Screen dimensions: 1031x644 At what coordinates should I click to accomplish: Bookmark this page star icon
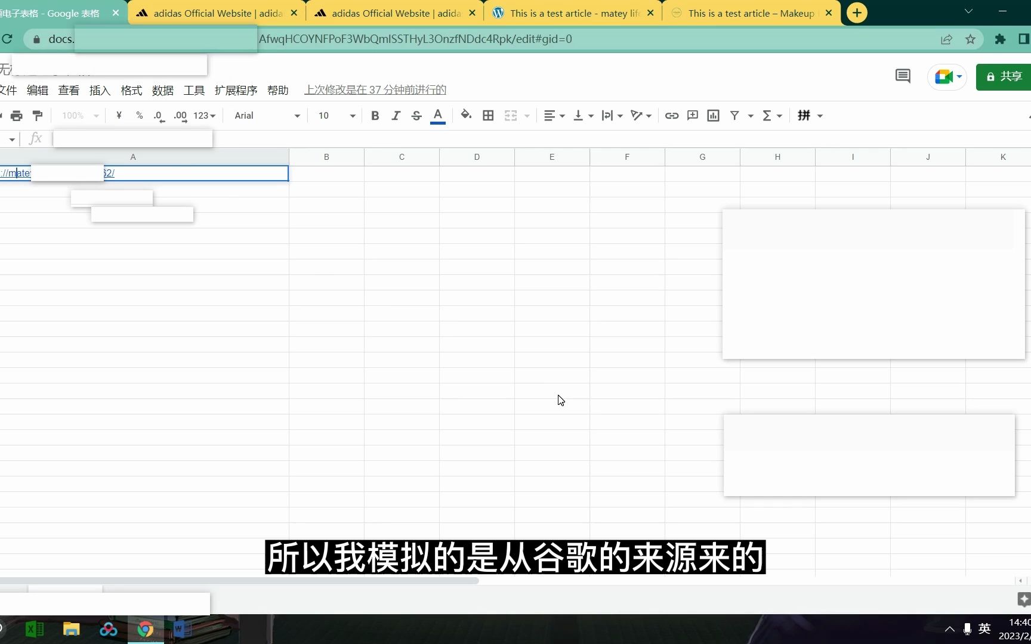pyautogui.click(x=970, y=39)
